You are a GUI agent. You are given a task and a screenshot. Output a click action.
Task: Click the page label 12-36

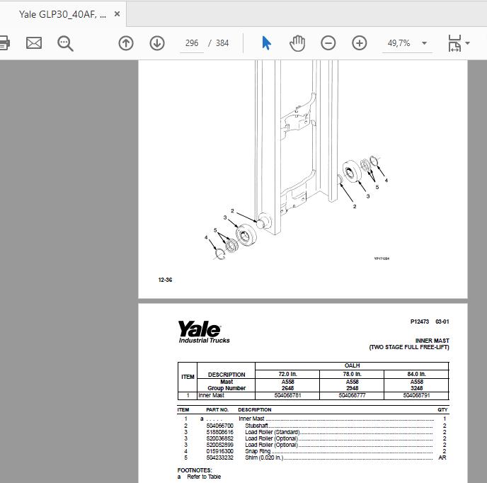coord(165,280)
